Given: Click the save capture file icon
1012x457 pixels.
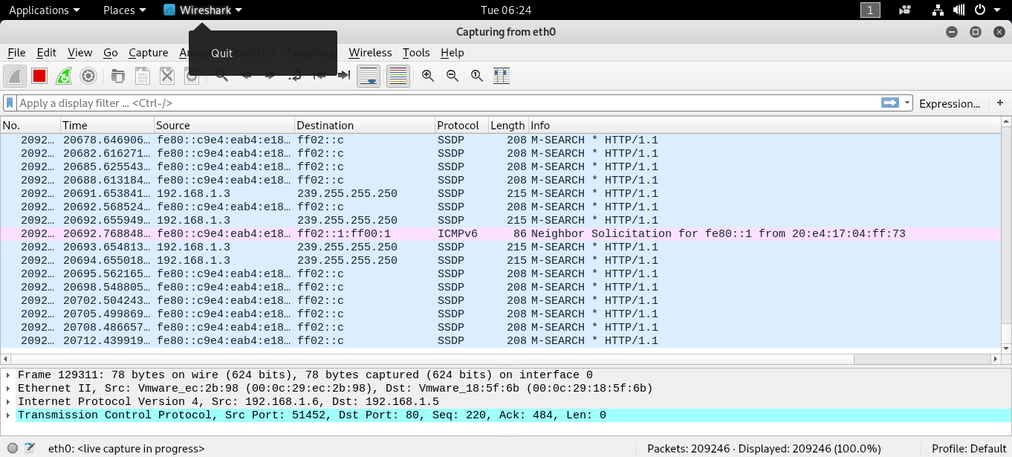Looking at the screenshot, I should (x=143, y=75).
